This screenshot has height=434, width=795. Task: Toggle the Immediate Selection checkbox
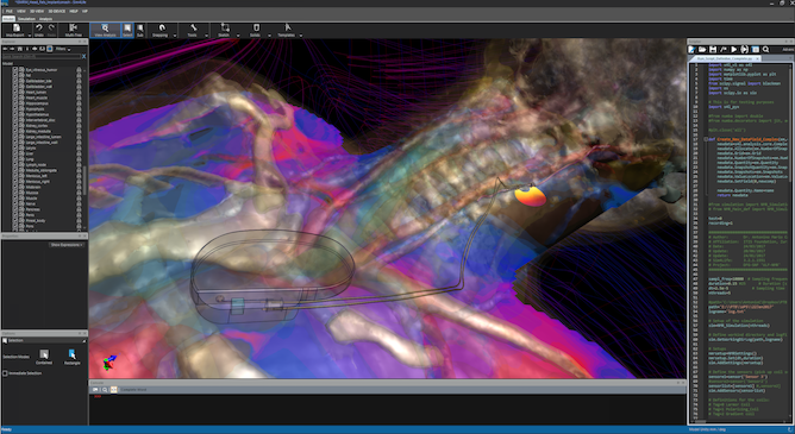coord(5,373)
